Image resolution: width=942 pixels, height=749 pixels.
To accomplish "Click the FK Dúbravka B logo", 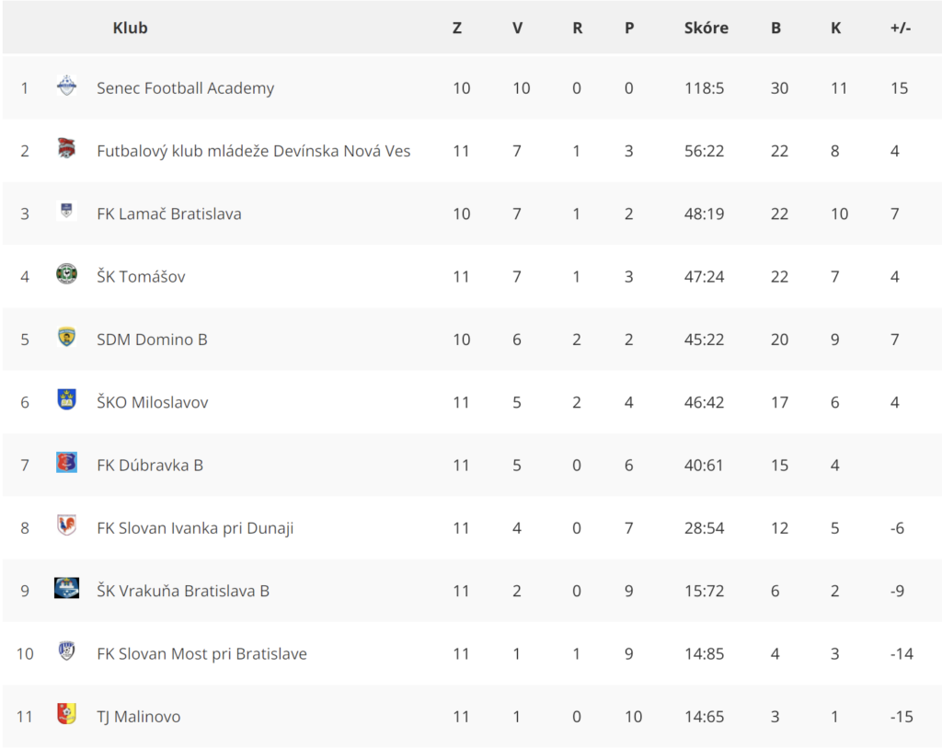I will 66,462.
